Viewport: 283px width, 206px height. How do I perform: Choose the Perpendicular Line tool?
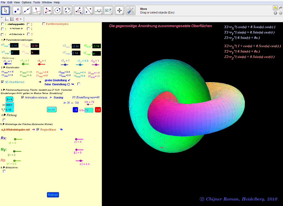(x=36, y=11)
